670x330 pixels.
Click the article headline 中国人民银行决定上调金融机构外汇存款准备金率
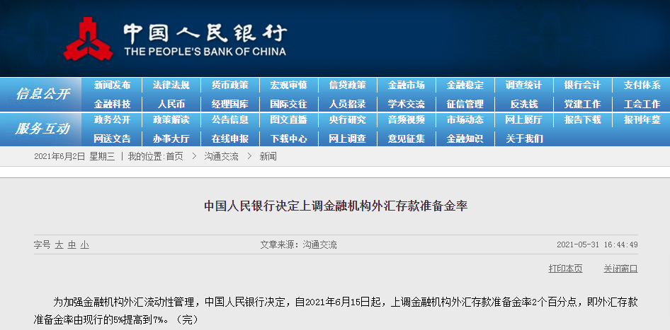(x=336, y=206)
